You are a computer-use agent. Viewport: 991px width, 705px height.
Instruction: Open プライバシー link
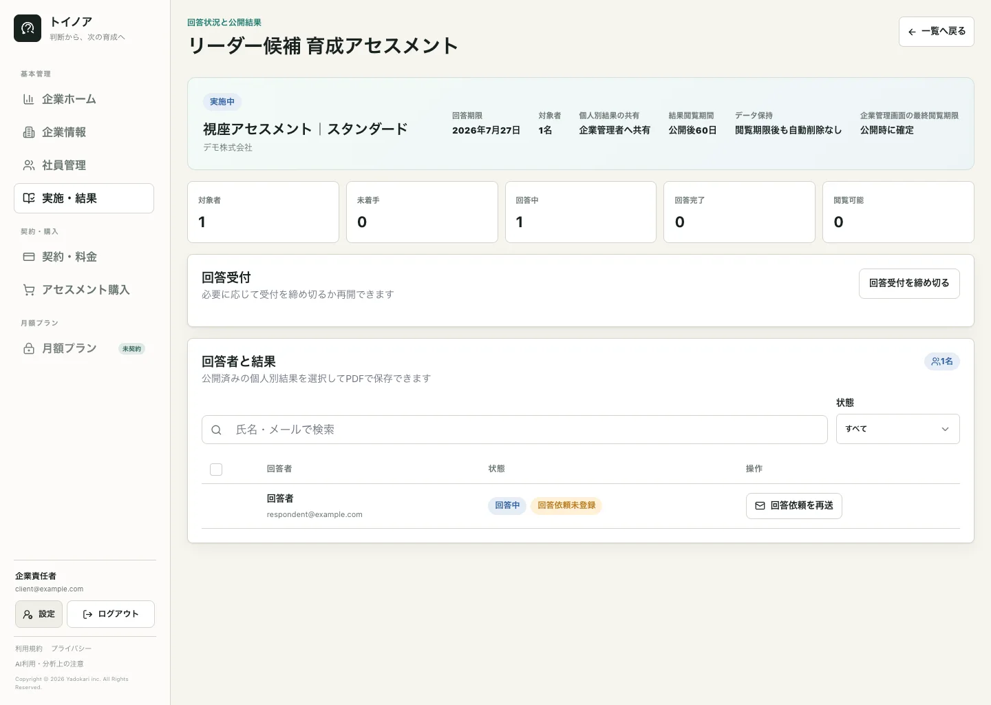[71, 649]
